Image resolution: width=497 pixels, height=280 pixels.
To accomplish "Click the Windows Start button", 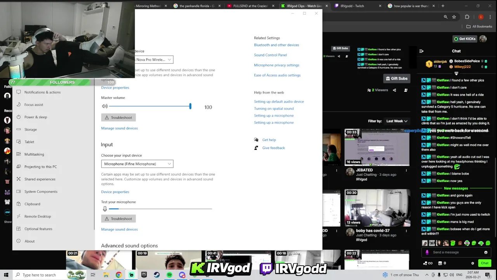I will point(6,275).
